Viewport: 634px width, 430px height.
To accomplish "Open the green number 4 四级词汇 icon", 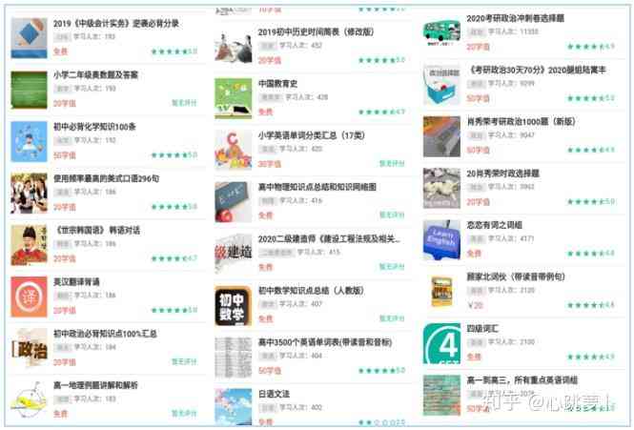I will coord(441,343).
